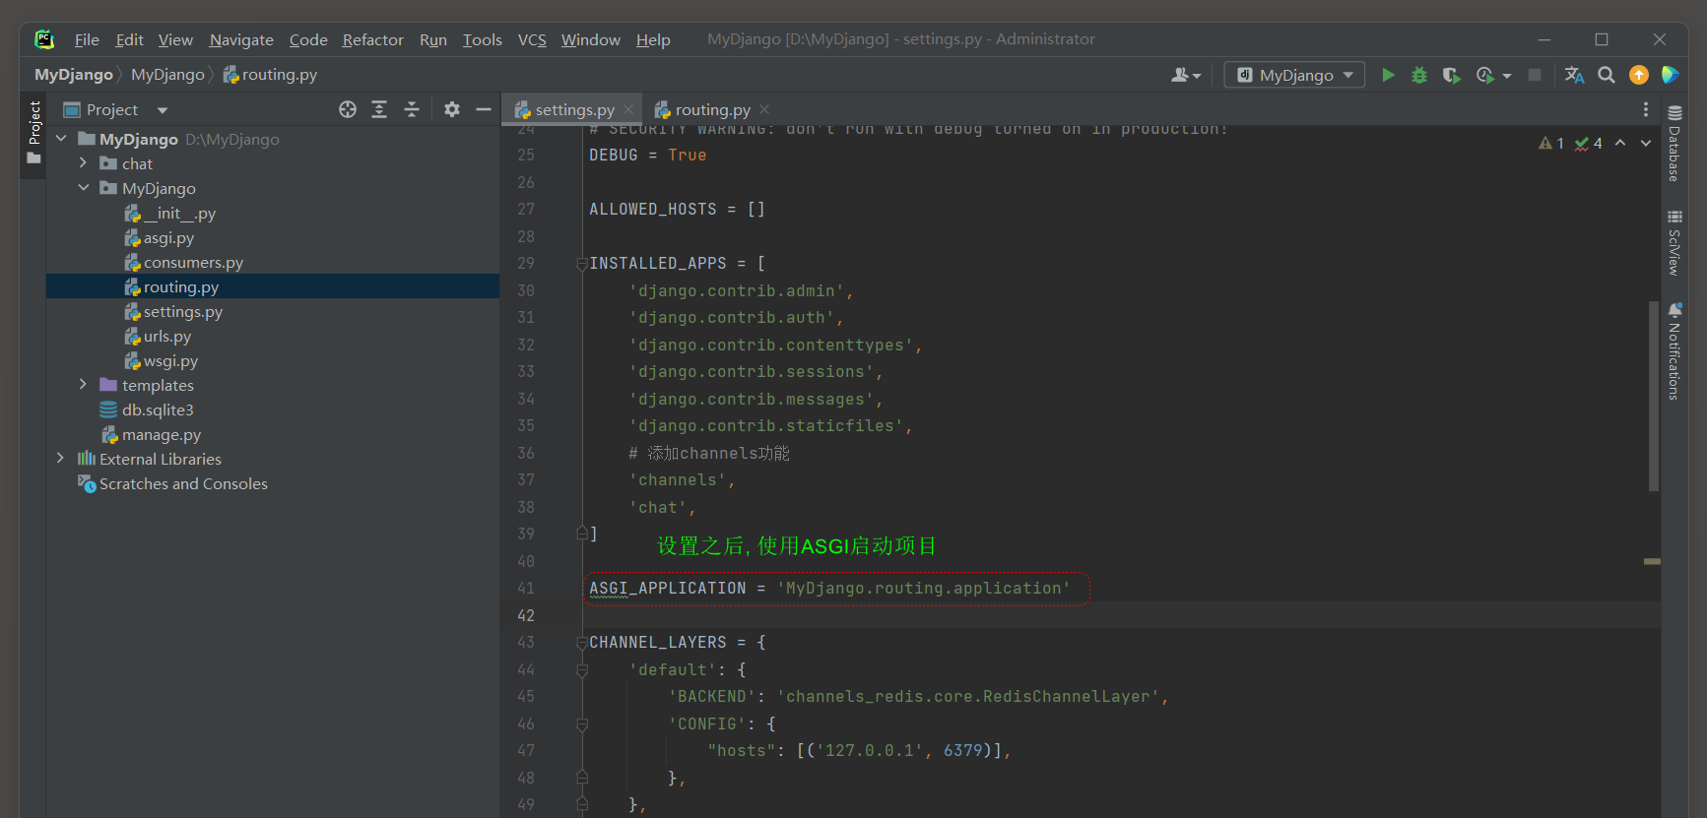Select asgi.py in the project tree
Screen dimensions: 1707x818
click(168, 238)
